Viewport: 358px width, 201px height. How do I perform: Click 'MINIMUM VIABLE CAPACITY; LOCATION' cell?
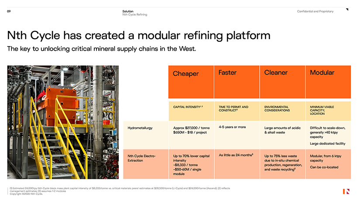click(x=328, y=111)
